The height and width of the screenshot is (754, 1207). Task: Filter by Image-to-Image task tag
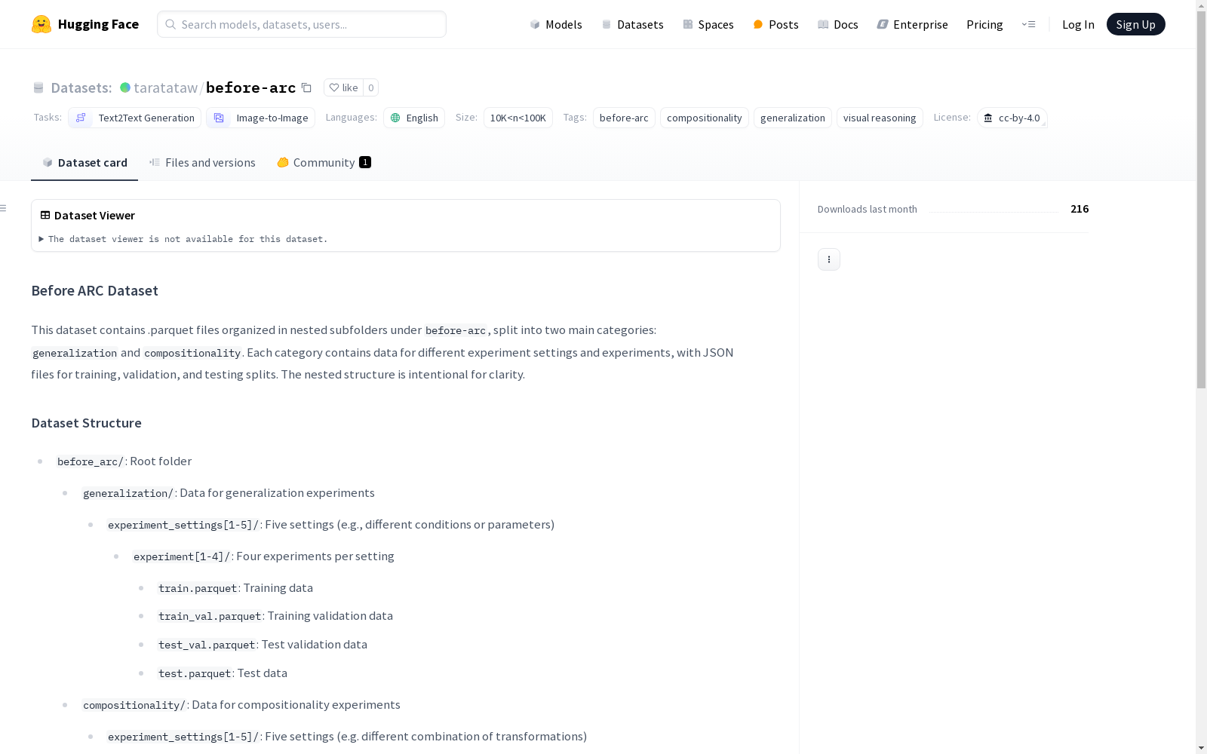point(260,118)
